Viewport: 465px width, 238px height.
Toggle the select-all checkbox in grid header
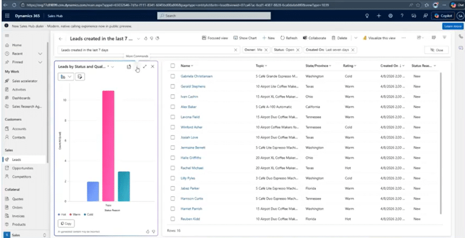point(173,65)
